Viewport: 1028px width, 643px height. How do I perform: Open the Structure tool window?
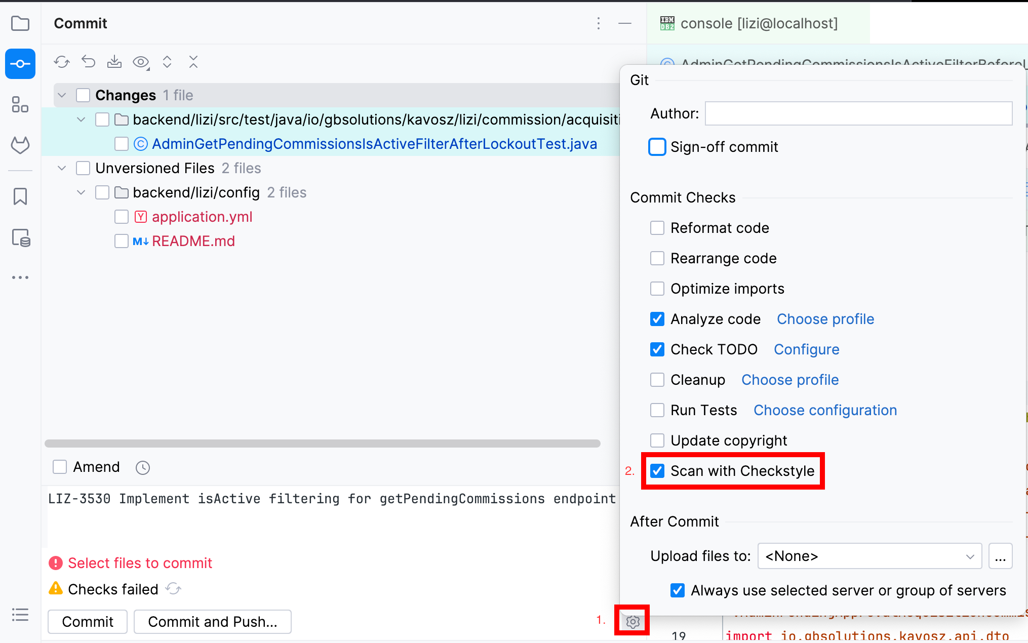coord(20,105)
